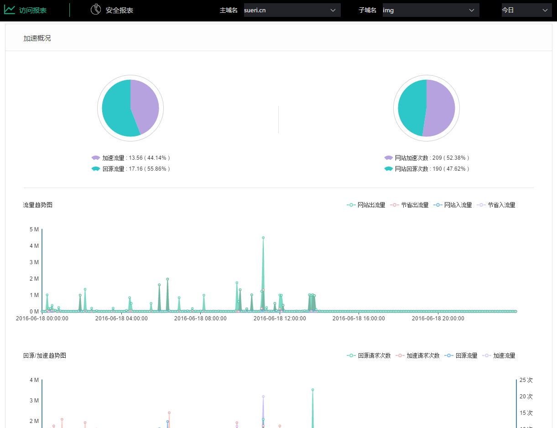Viewport: 557px width, 428px height.
Task: Toggle 网站出流量 series in traffic chart
Action: click(366, 205)
